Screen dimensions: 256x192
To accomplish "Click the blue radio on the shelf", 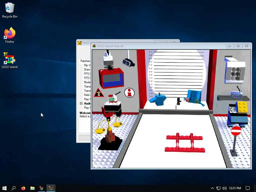I will (x=236, y=94).
